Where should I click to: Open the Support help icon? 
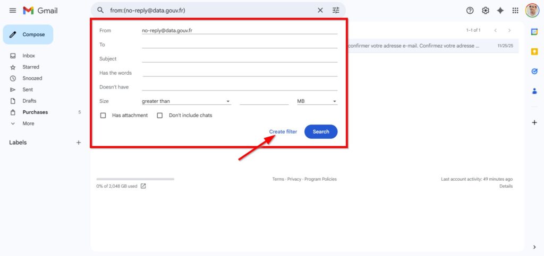tap(470, 11)
